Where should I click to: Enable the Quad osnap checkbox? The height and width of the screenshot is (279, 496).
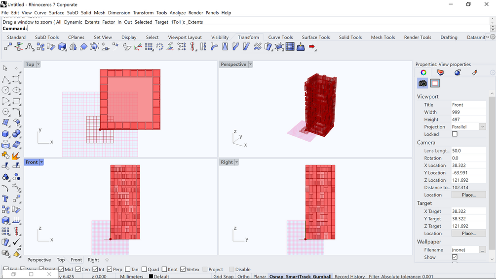144,269
